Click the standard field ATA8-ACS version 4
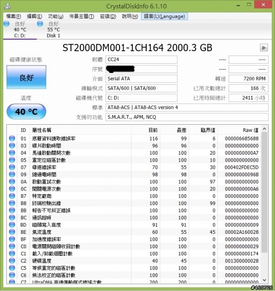 tap(187, 107)
